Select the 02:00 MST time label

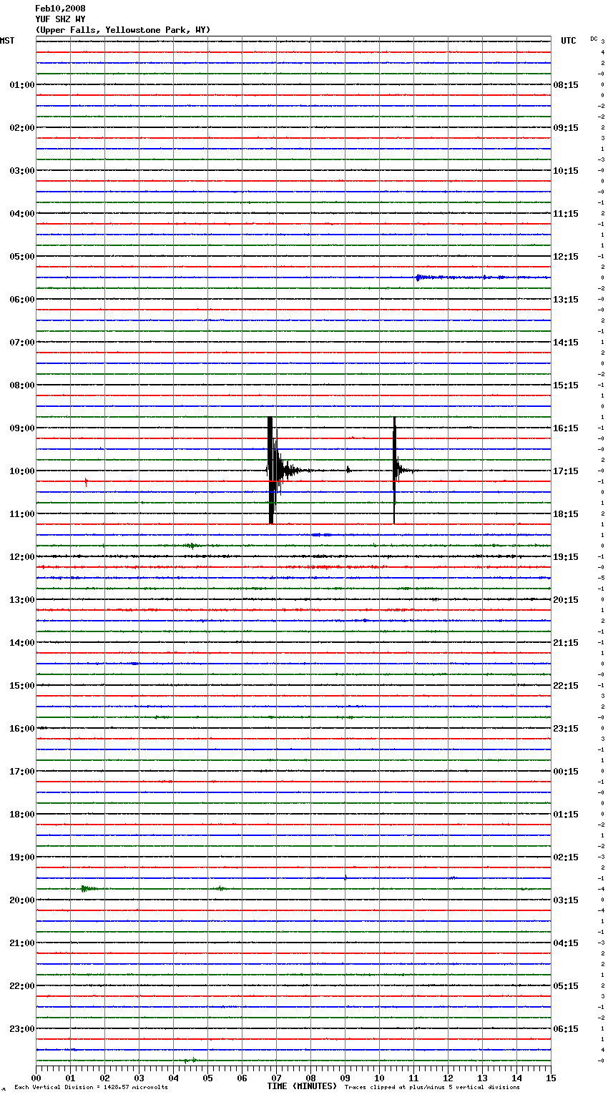pos(22,128)
